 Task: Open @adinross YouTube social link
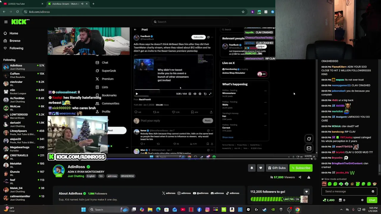tap(201, 193)
